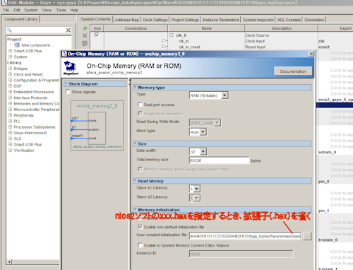Expand Clock and Reset library node
The image size is (353, 270).
point(10,74)
